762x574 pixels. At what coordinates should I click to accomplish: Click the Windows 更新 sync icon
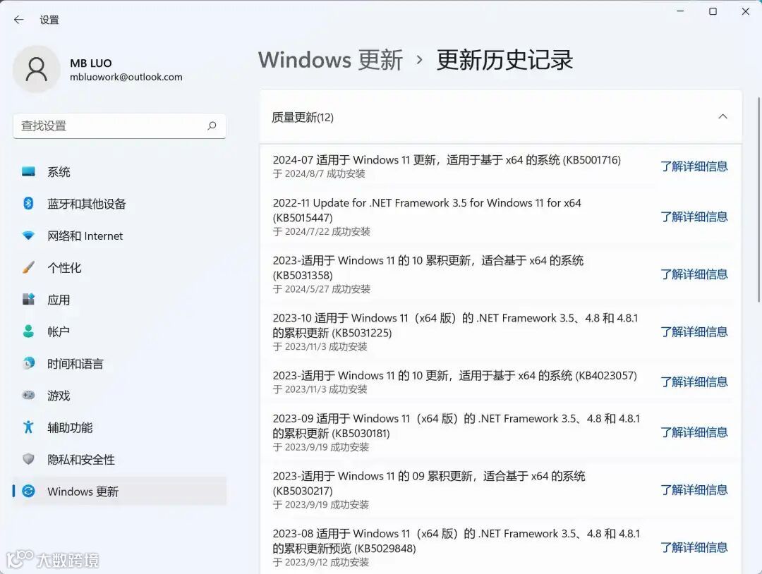(28, 491)
